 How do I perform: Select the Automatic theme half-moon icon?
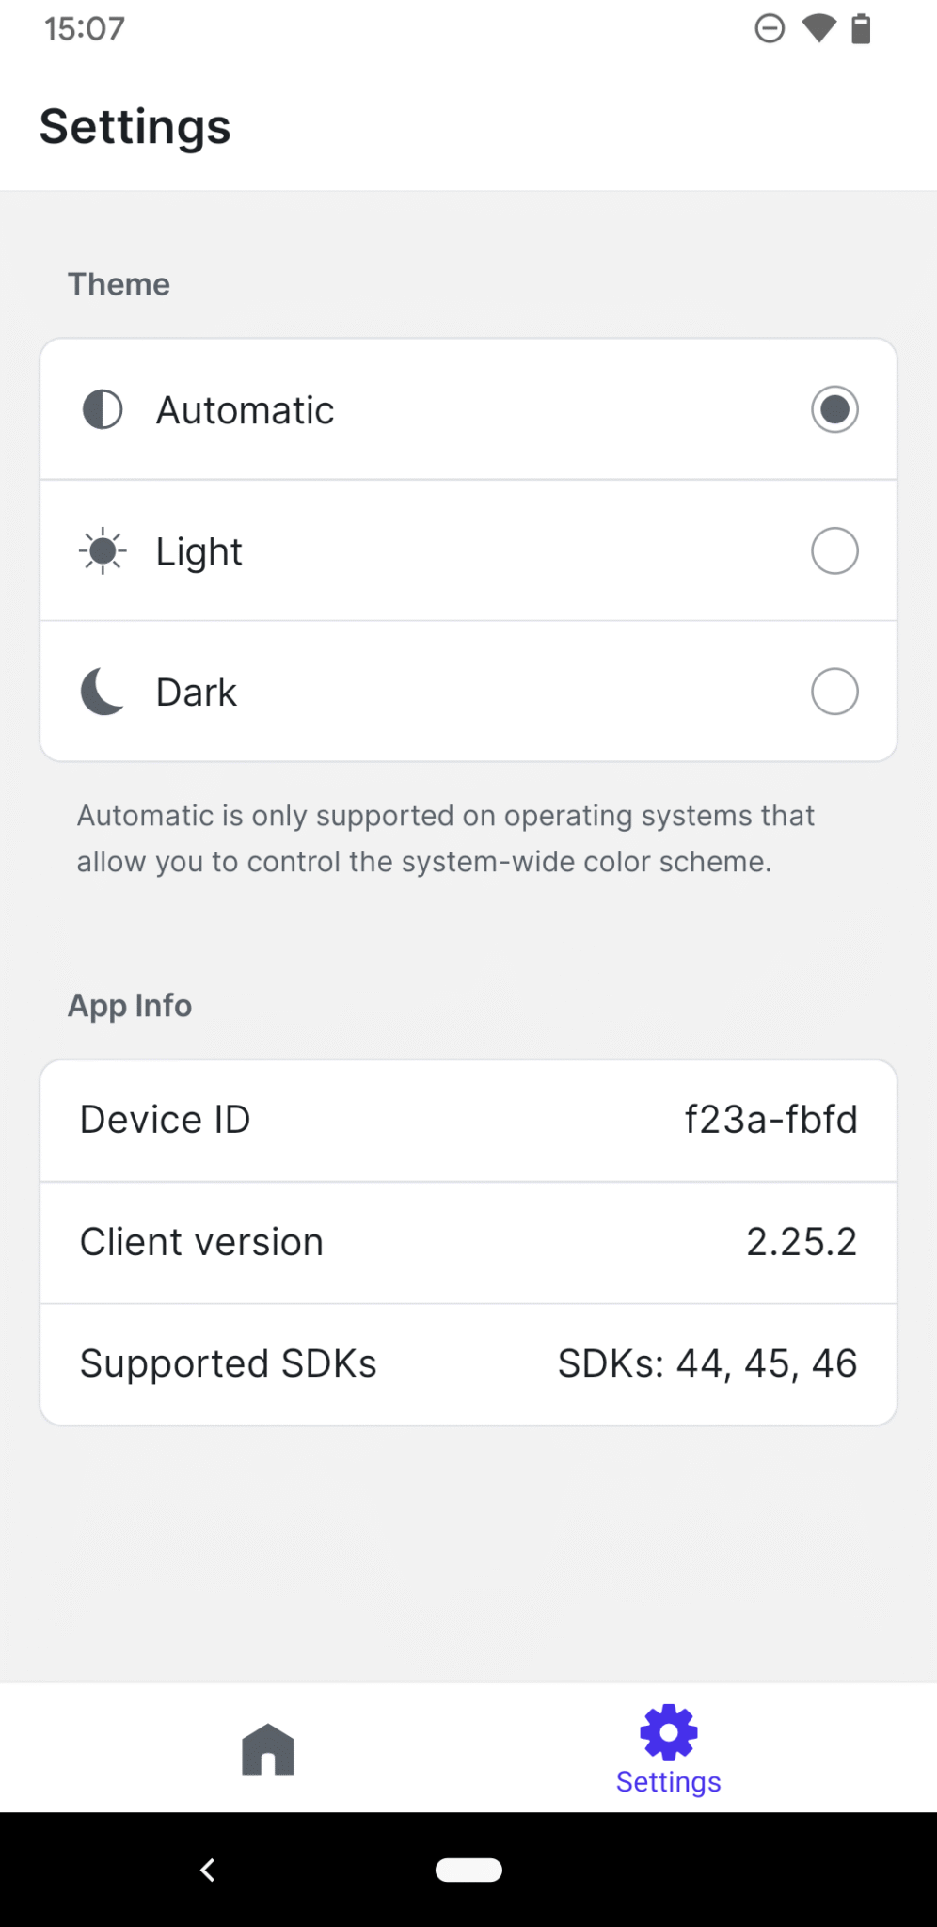pos(102,408)
